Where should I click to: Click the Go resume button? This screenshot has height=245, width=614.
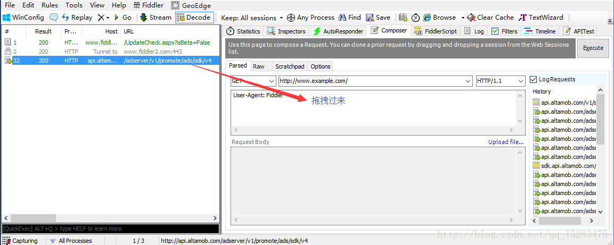pos(123,18)
